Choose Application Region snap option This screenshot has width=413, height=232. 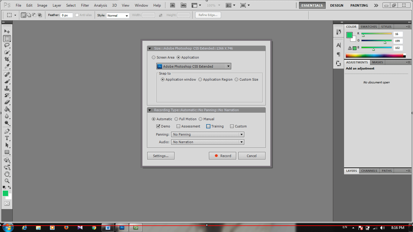200,79
